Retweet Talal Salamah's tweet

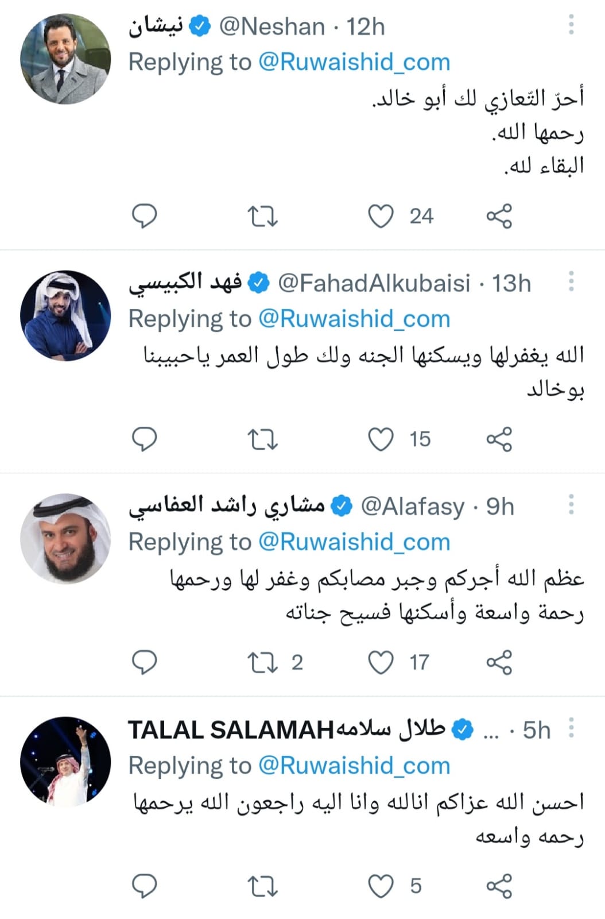(x=262, y=886)
